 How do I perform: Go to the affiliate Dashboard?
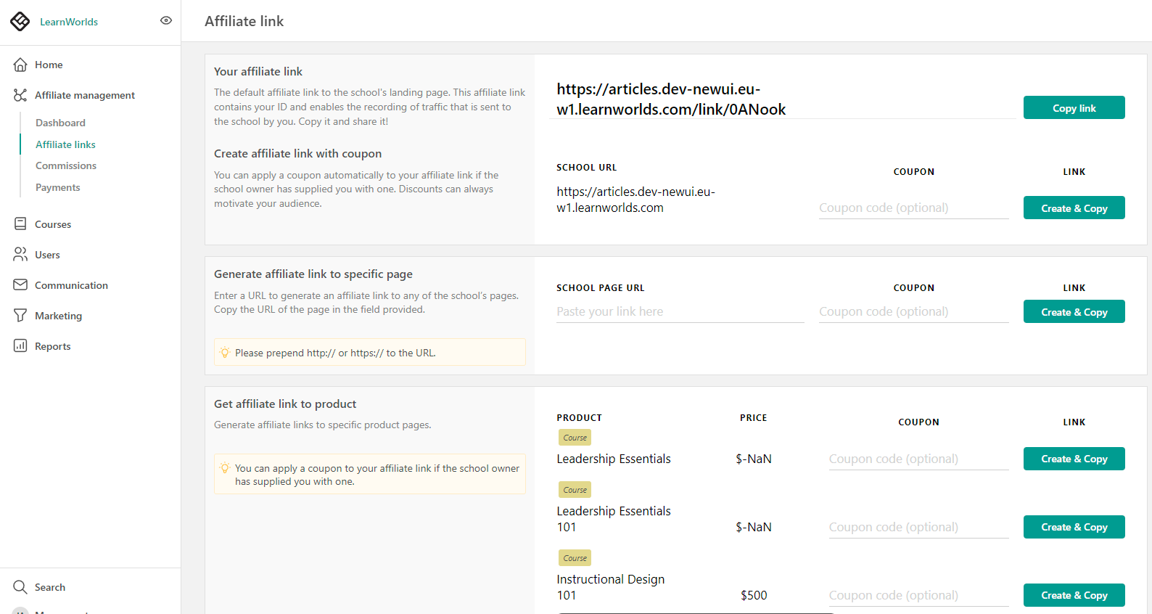click(60, 123)
